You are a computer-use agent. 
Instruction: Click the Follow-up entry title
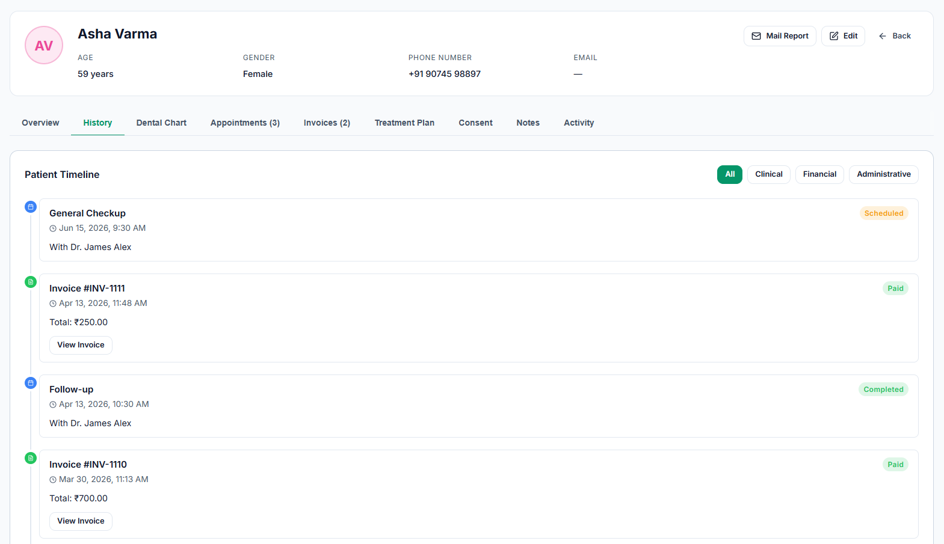coord(71,390)
